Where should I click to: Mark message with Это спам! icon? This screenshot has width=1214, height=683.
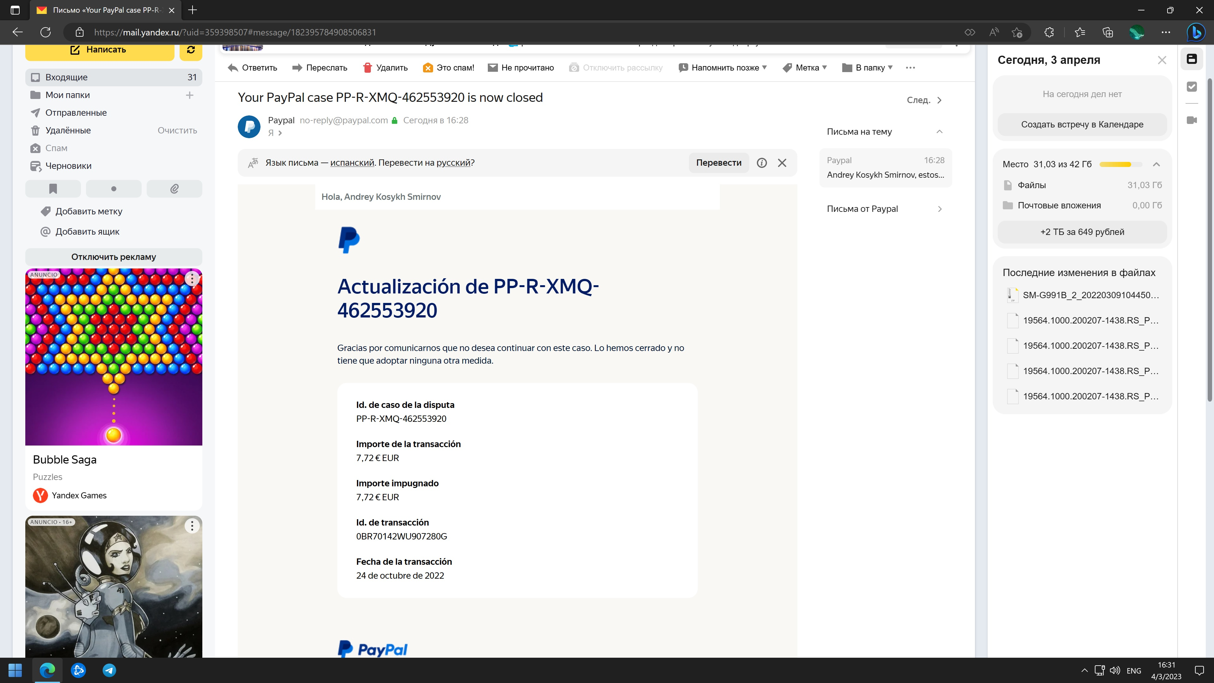427,68
